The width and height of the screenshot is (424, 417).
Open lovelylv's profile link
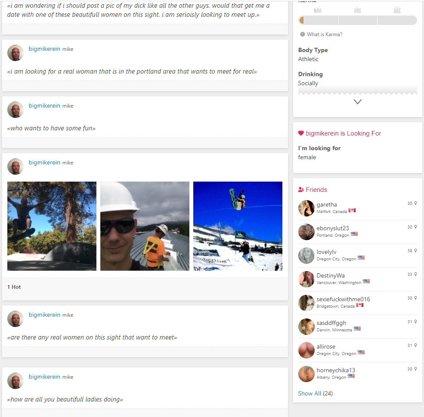[326, 252]
